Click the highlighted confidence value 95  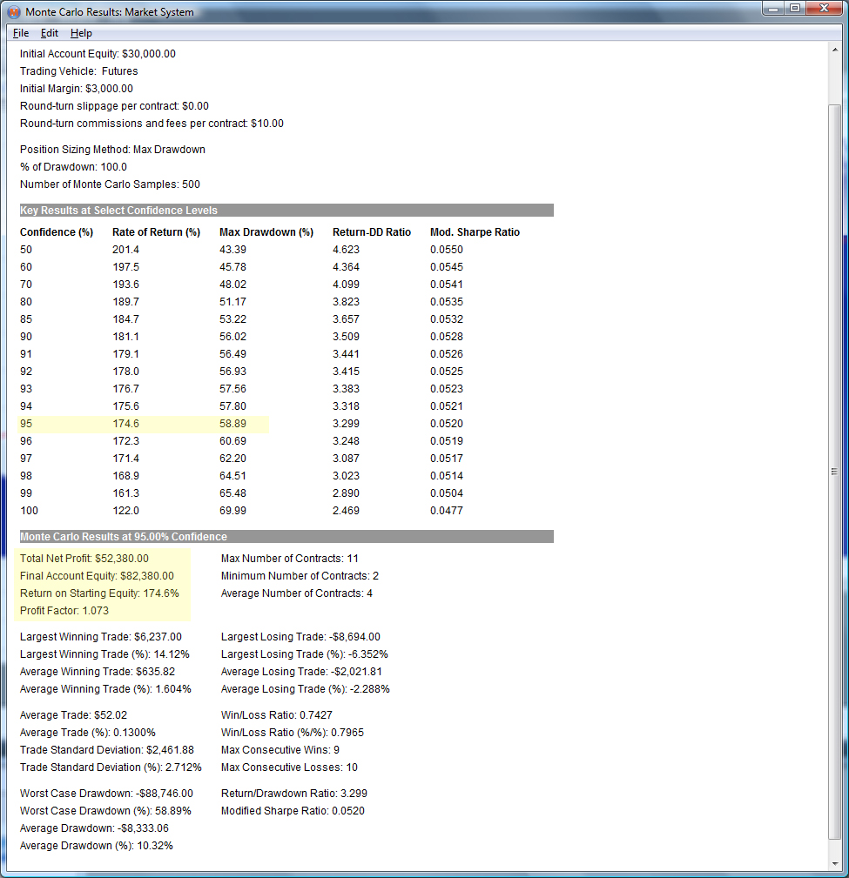(26, 424)
